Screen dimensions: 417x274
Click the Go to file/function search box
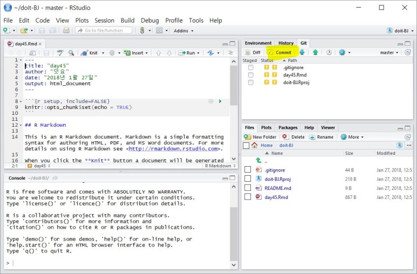(104, 30)
